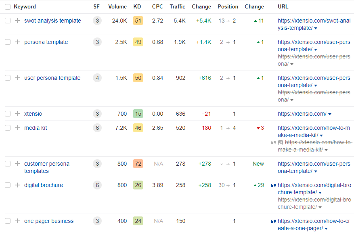This screenshot has width=354, height=235.
Task: Click the plus icon beside customer persona templates
Action: click(x=17, y=164)
